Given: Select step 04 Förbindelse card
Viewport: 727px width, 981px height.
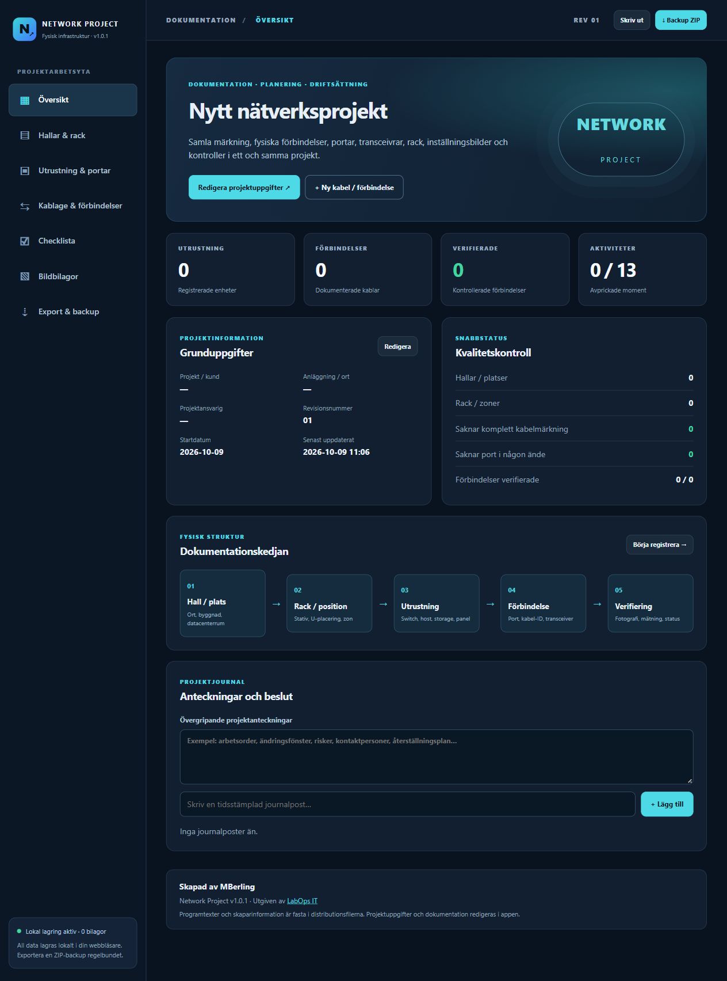Looking at the screenshot, I should point(544,603).
